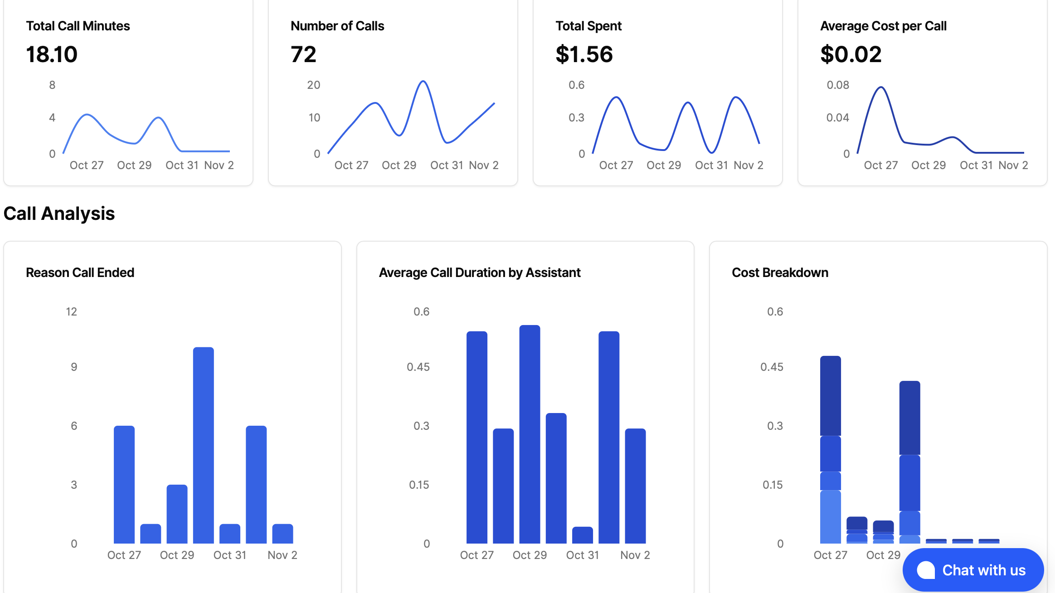
Task: Click the shortest bar in Average Call Duration
Action: (582, 535)
